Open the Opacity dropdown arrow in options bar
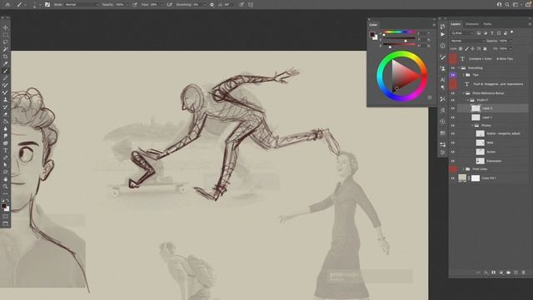Image resolution: width=533 pixels, height=300 pixels. coord(127,5)
